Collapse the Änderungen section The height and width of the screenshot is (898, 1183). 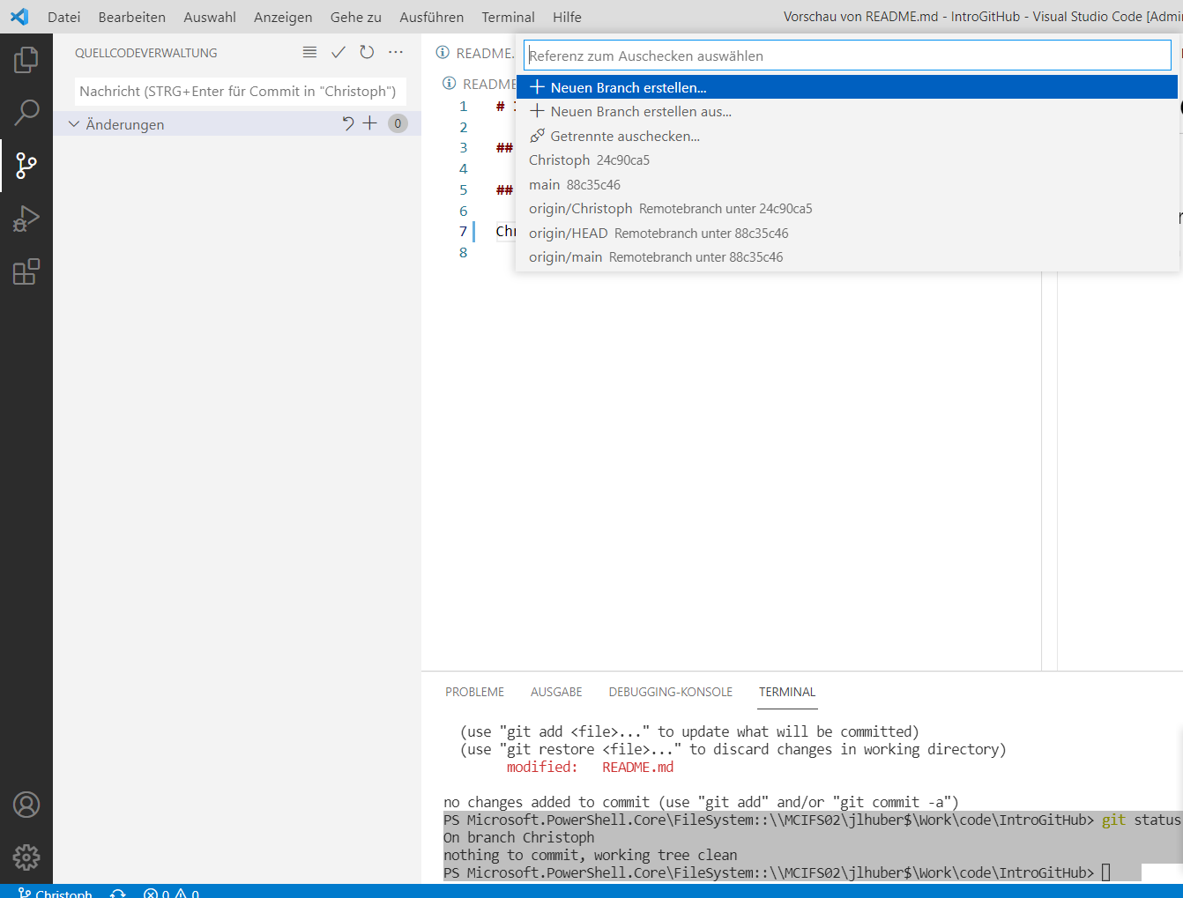click(74, 124)
